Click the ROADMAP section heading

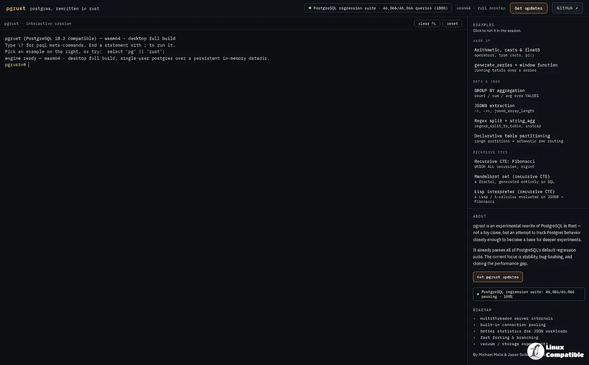point(482,310)
